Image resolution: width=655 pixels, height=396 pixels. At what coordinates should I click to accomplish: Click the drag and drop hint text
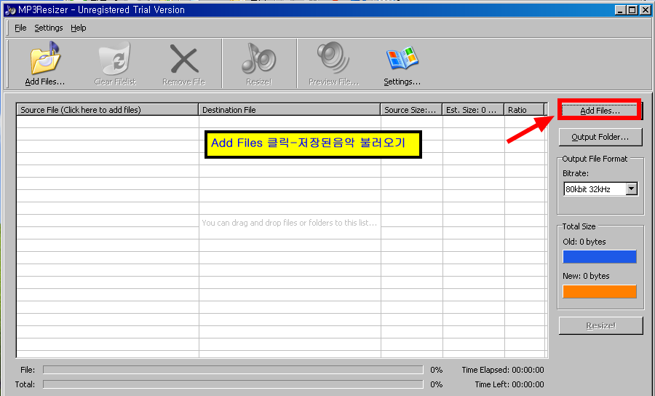(x=289, y=223)
